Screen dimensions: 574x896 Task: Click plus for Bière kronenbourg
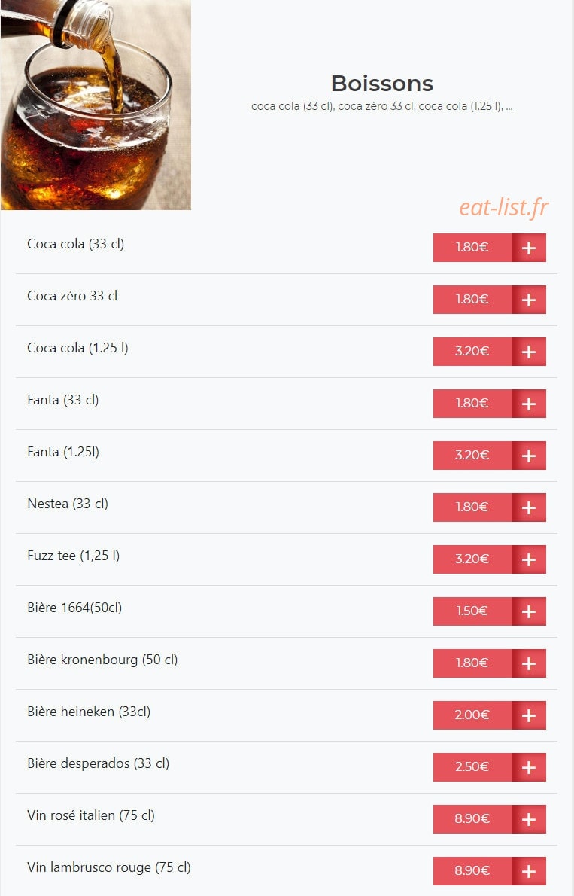coord(528,663)
